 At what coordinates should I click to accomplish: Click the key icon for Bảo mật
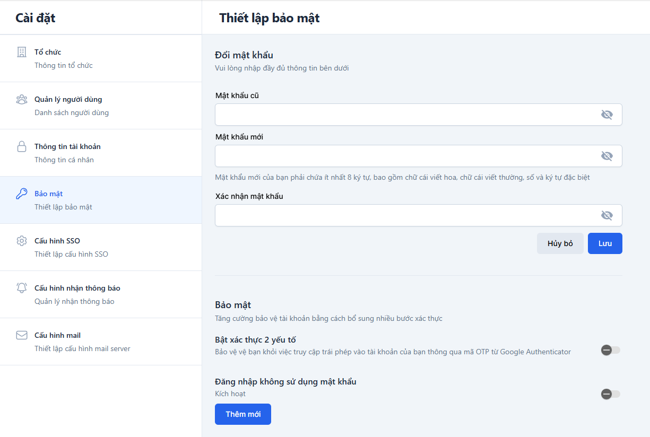[22, 194]
